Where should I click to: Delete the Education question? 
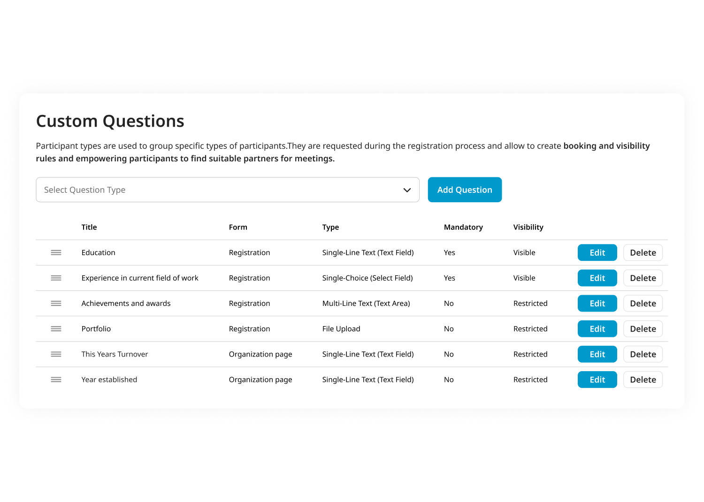coord(643,252)
